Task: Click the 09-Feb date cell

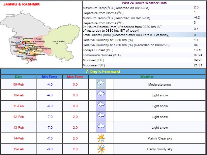Action: click(x=19, y=85)
